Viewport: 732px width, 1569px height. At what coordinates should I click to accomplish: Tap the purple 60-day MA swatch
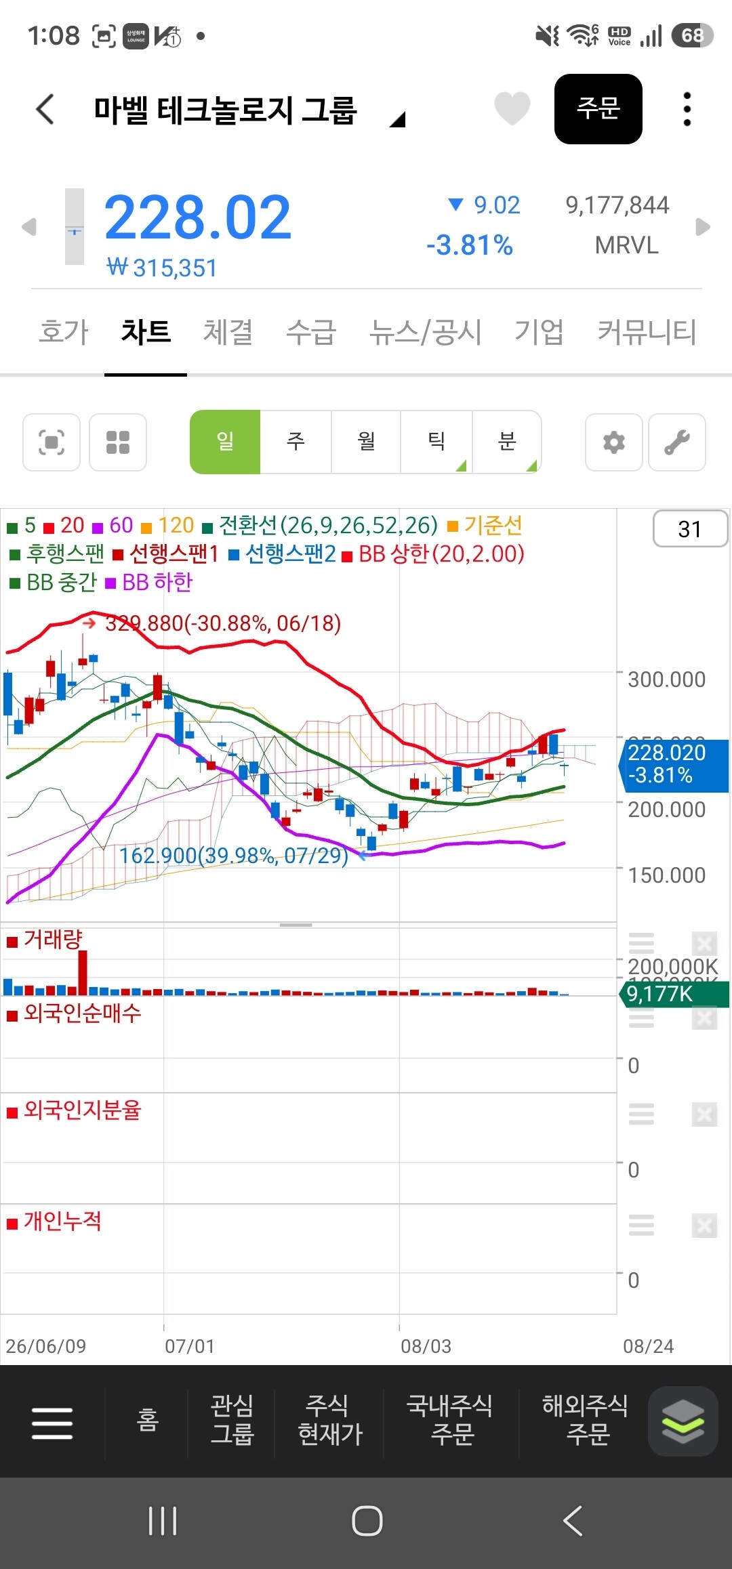(x=98, y=528)
